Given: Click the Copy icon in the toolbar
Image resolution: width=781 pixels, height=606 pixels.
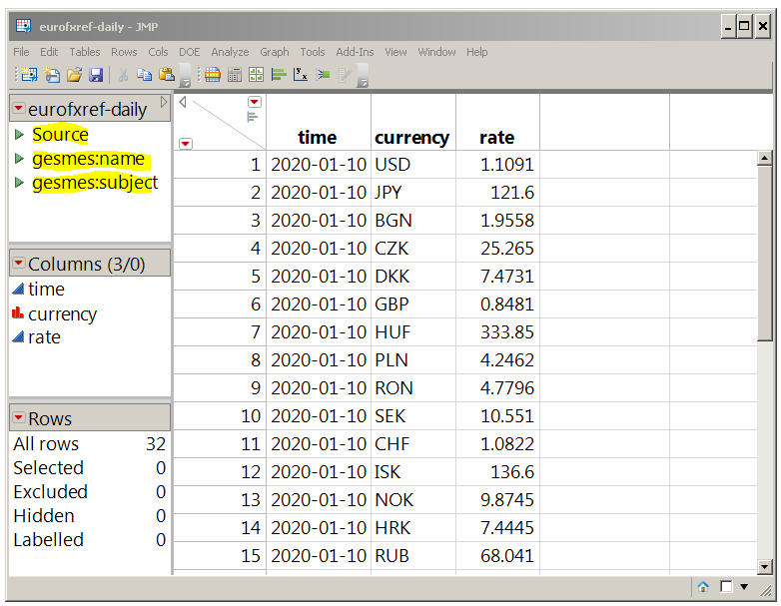Looking at the screenshot, I should pyautogui.click(x=144, y=75).
